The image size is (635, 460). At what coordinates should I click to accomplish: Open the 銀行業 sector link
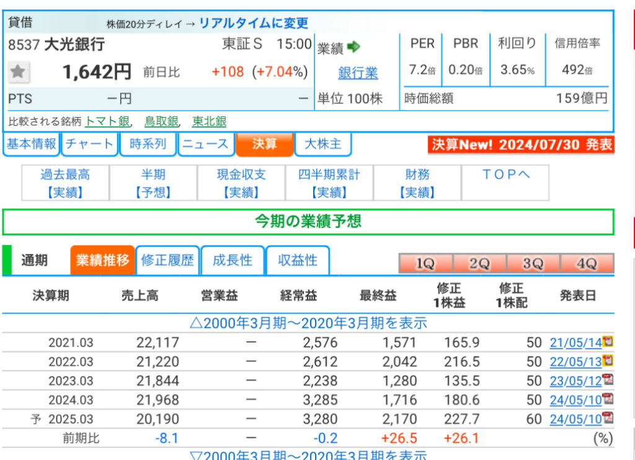358,73
